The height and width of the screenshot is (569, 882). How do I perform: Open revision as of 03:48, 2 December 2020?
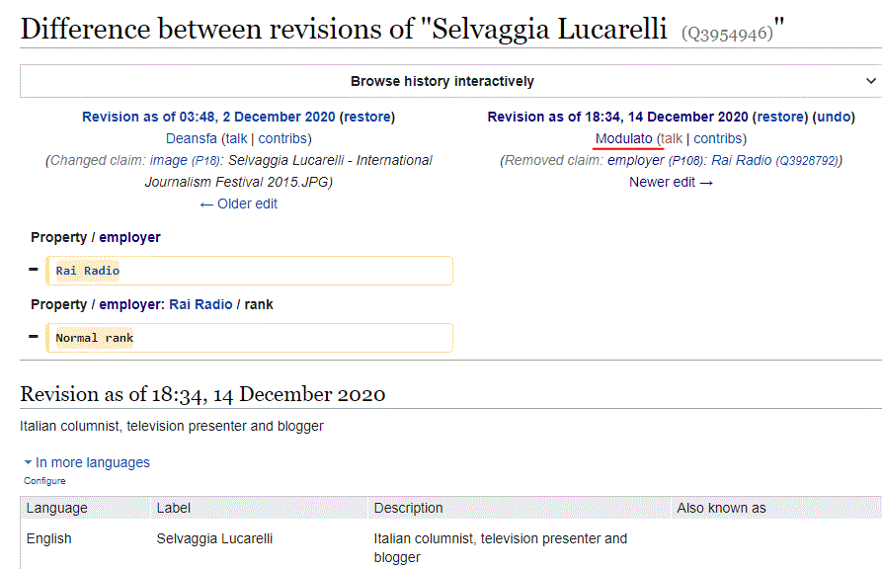[x=208, y=117]
